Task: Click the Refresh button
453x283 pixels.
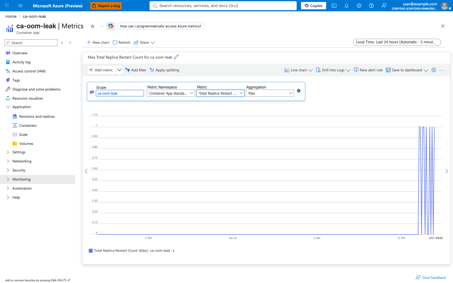Action: 121,42
